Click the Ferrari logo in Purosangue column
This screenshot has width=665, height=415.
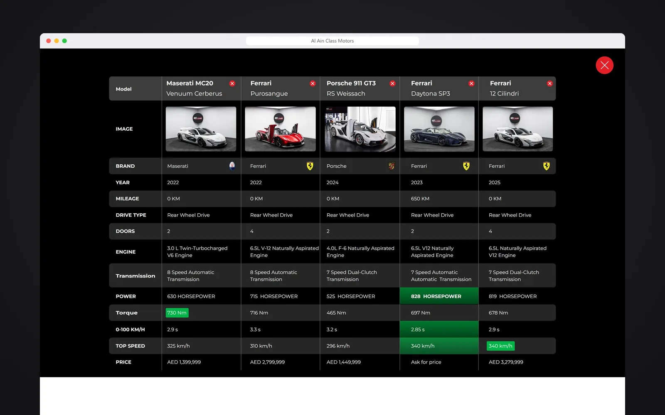tap(310, 166)
